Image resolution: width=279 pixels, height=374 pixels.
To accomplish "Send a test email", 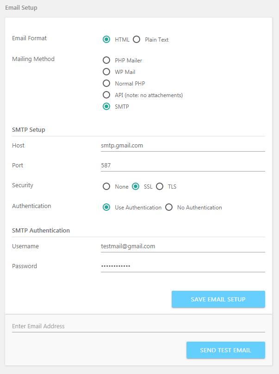I will tap(225, 350).
